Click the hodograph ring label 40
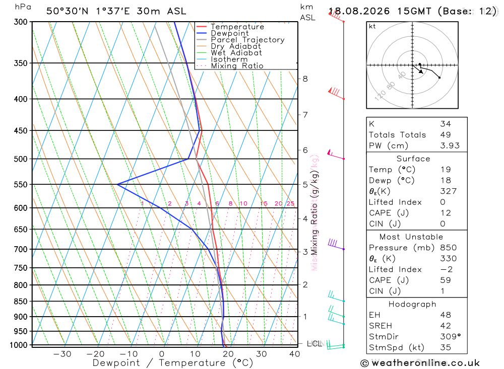Screen dimensions: 504x369 tap(402, 76)
